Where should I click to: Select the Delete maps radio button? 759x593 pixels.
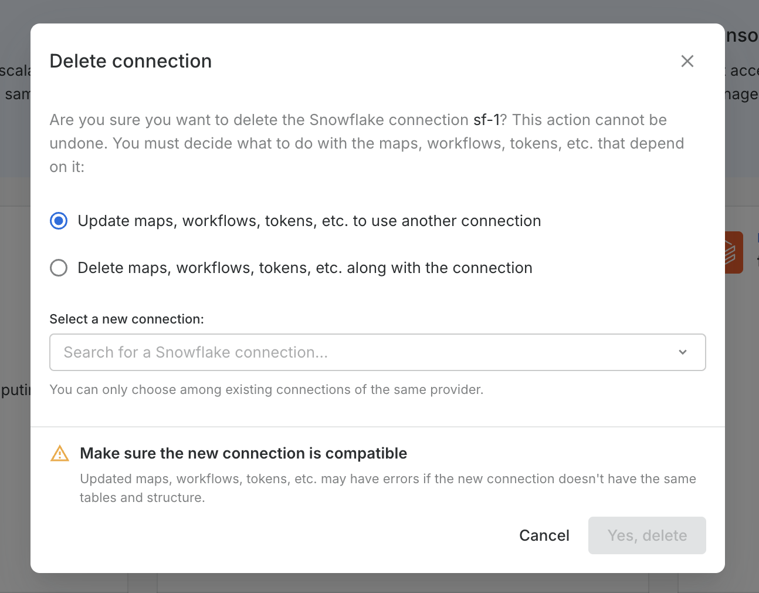tap(59, 268)
